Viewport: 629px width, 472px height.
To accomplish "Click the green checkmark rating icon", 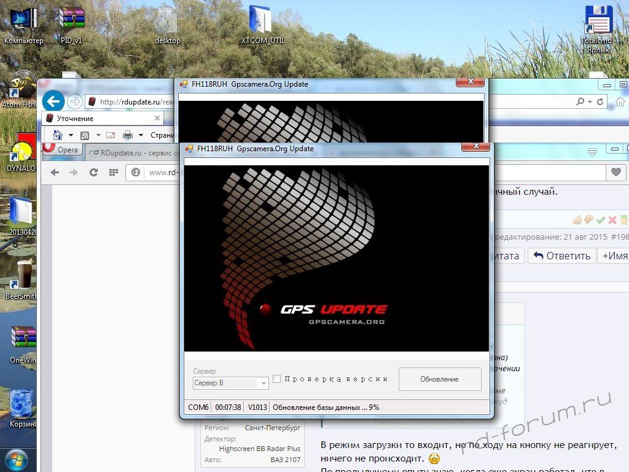I will click(601, 220).
